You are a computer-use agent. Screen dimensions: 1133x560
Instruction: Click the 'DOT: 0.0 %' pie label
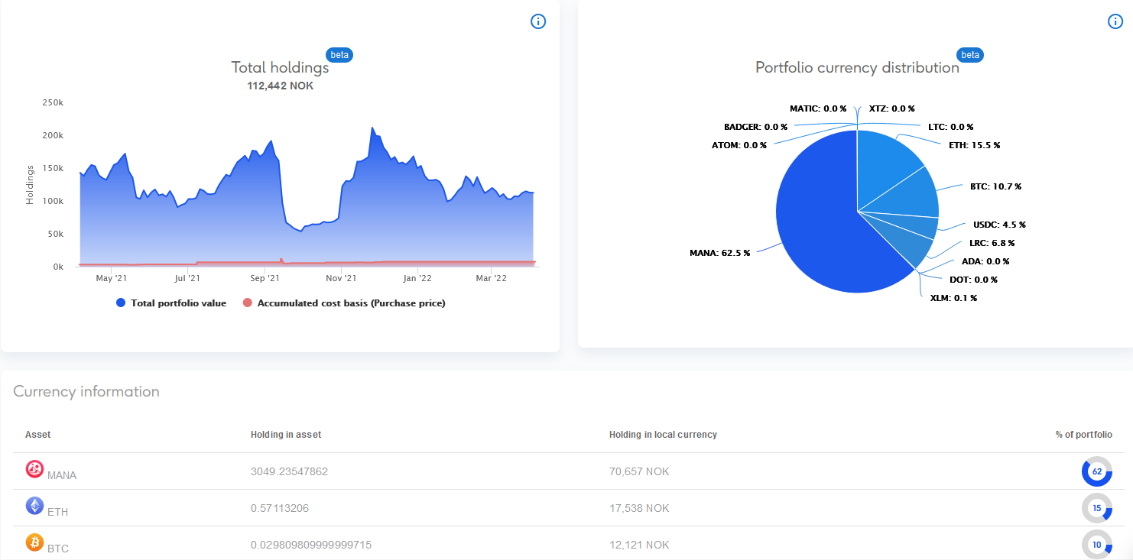tap(973, 280)
